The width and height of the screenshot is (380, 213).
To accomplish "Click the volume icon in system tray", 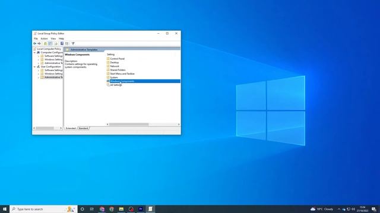I will (353, 209).
